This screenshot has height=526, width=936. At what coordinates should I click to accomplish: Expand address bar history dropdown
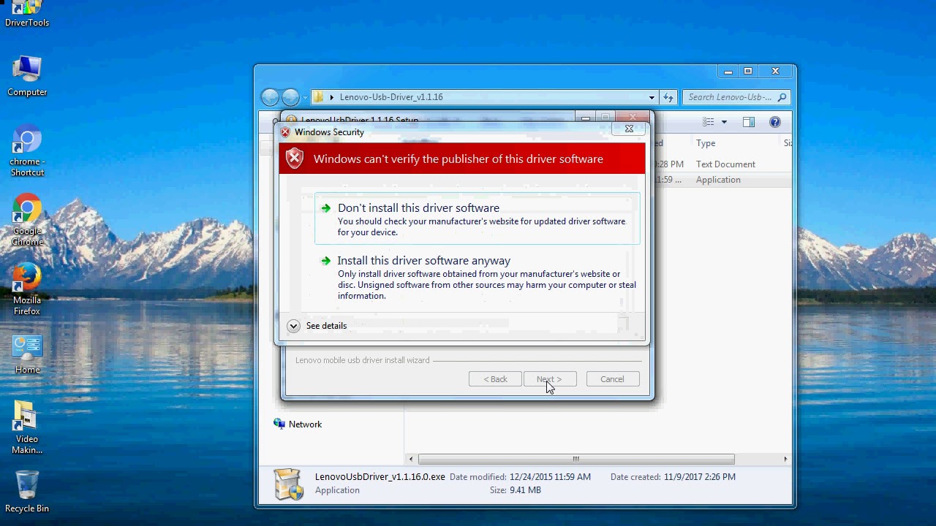click(x=652, y=97)
